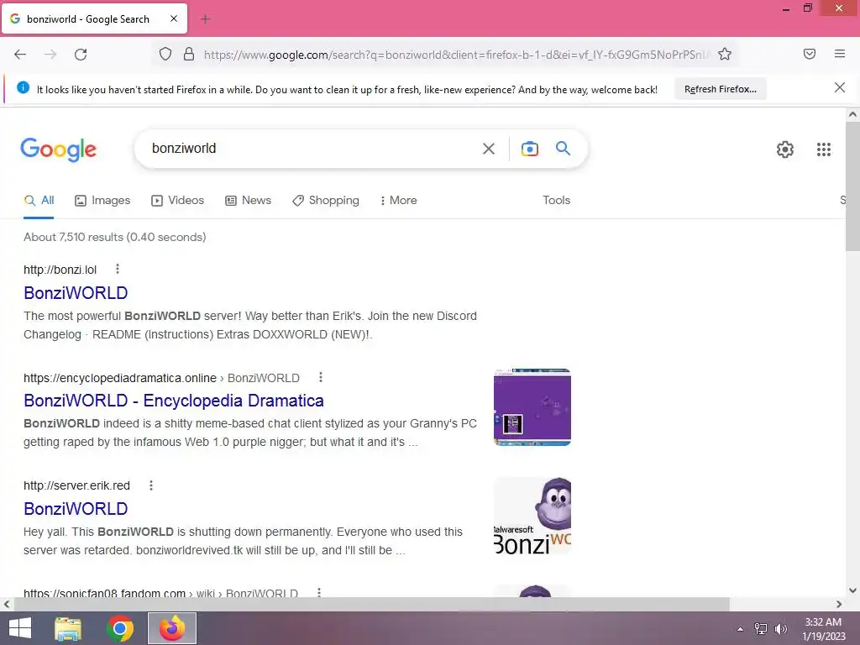
Task: Click the https://encyclopediadramatica.online URL text
Action: point(119,378)
